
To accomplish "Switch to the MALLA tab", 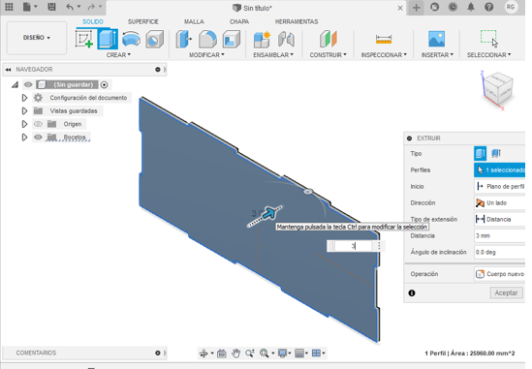I will 194,21.
